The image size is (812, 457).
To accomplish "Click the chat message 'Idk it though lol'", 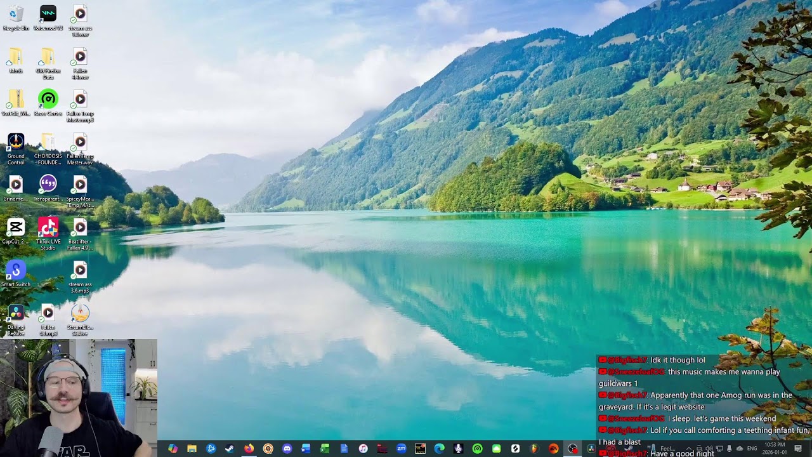I will [652, 360].
